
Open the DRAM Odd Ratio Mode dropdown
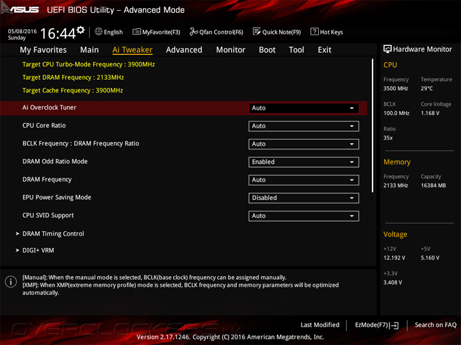click(x=303, y=162)
